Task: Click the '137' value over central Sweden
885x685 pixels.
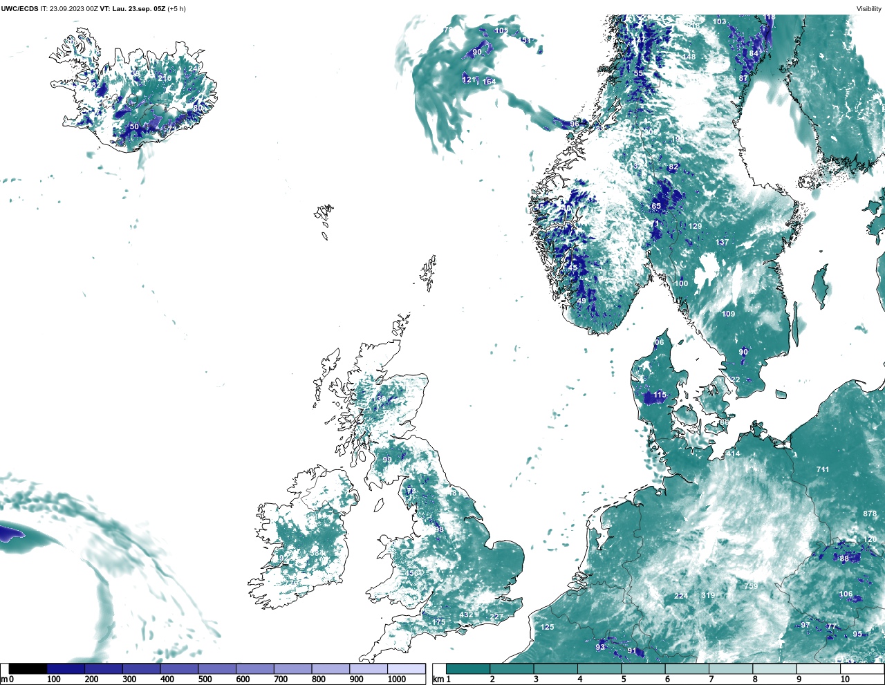Action: (723, 243)
